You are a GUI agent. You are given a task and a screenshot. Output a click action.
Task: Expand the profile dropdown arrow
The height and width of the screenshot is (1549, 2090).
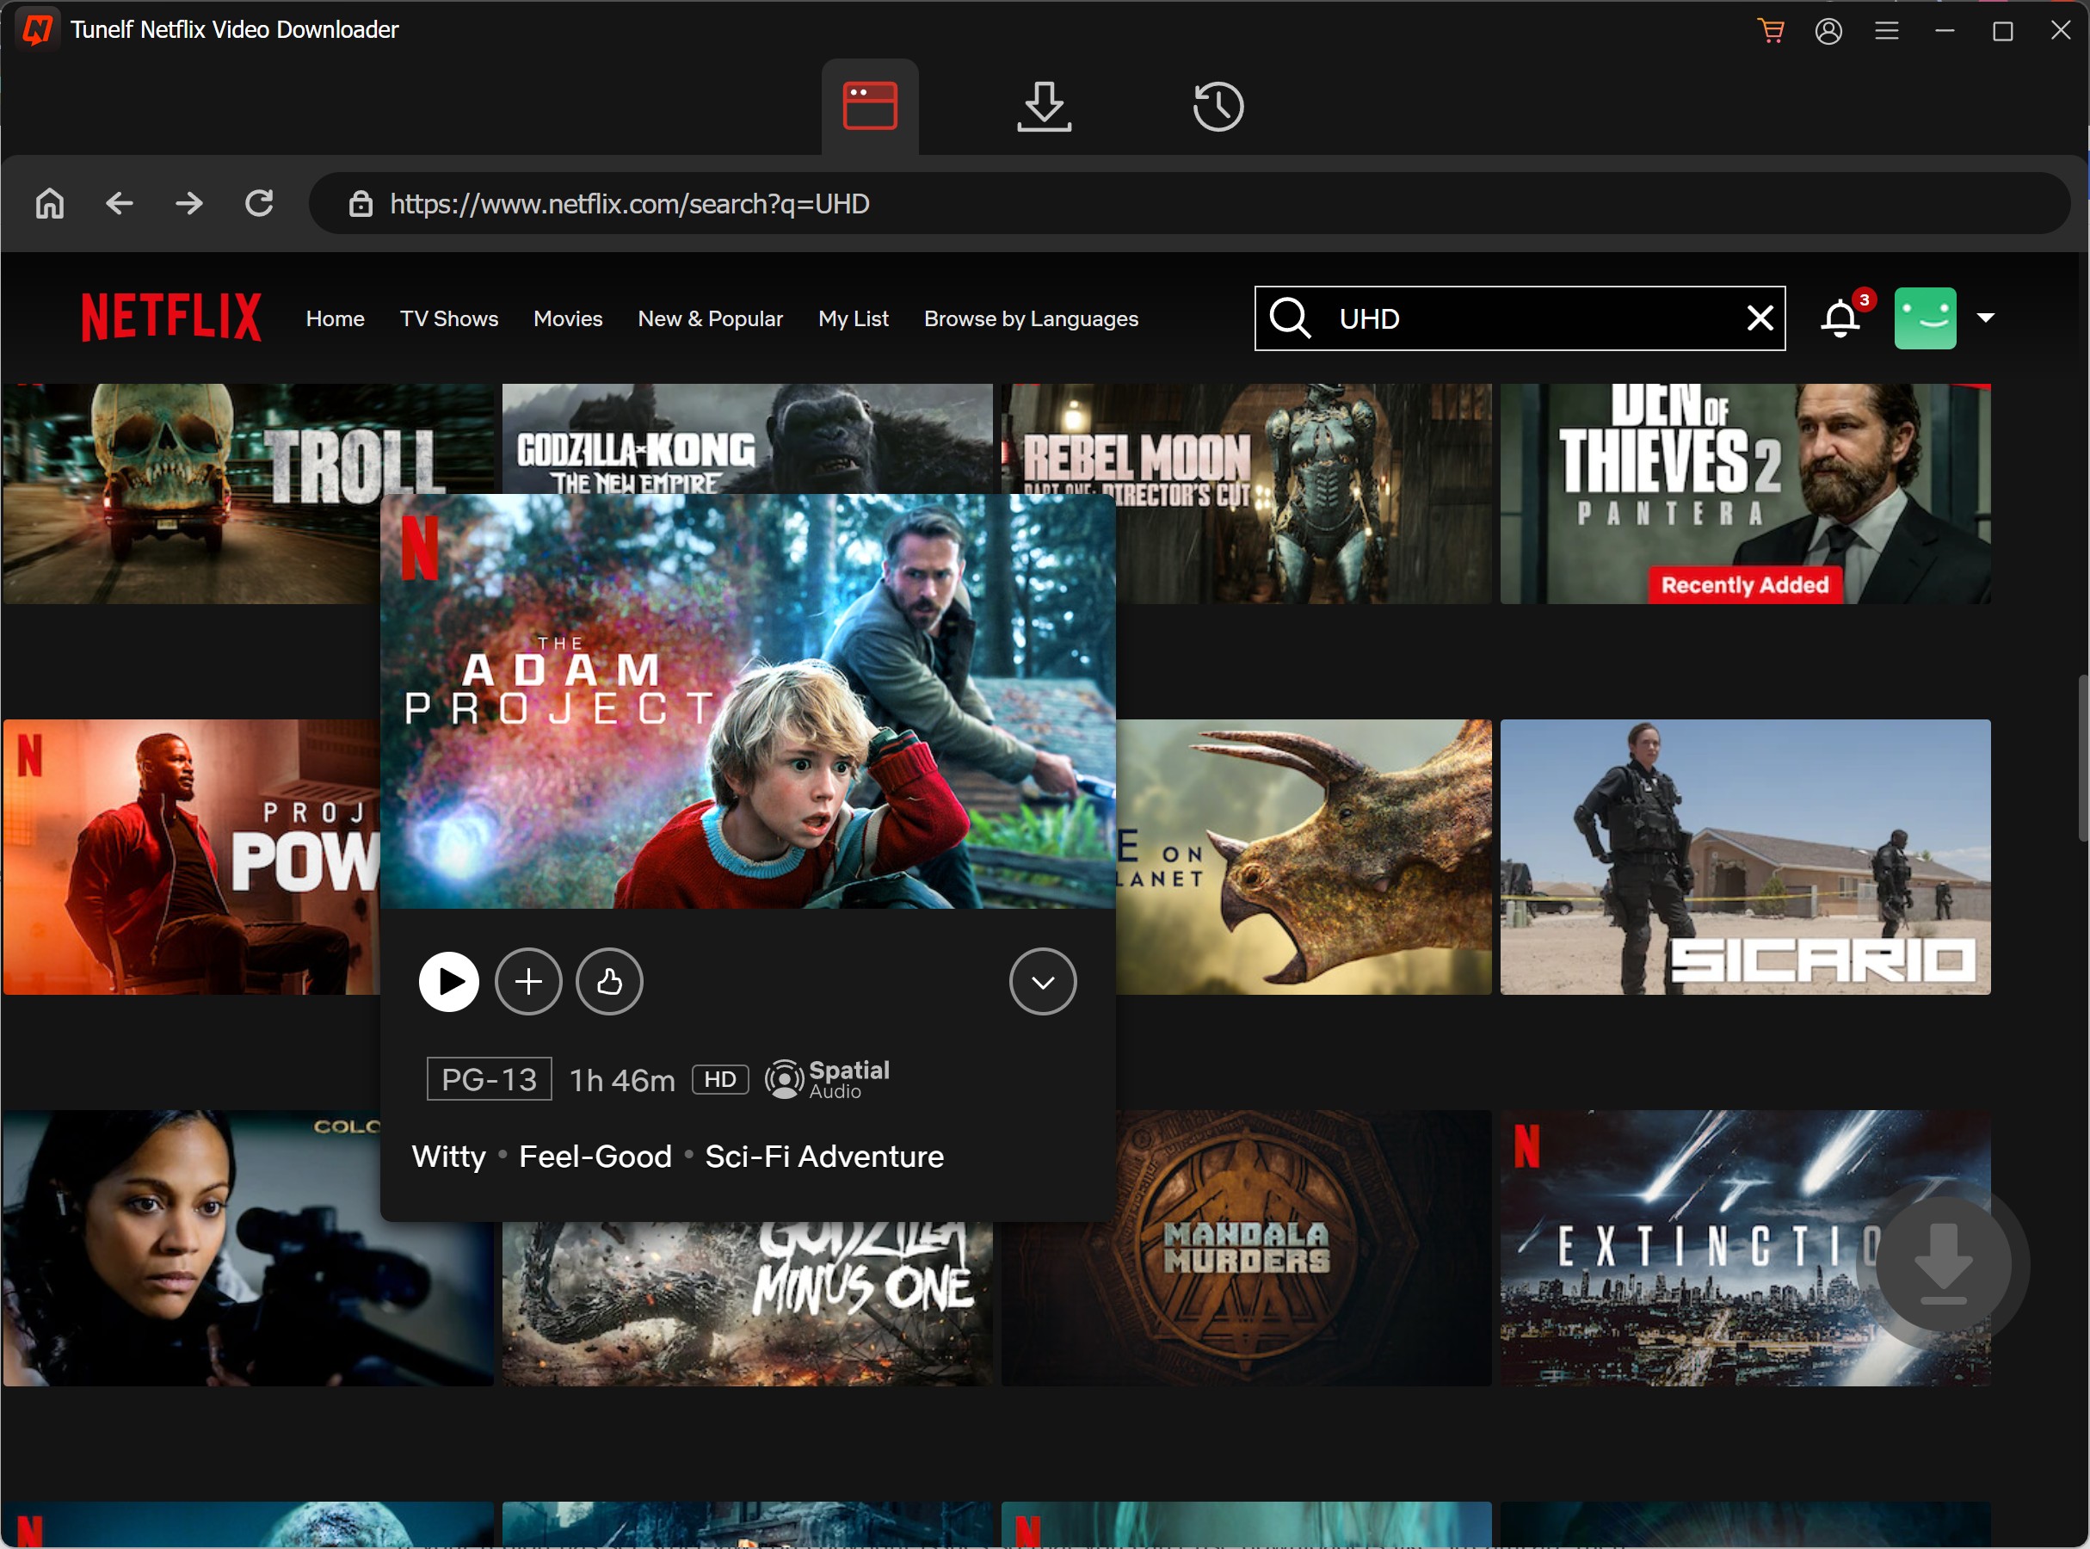[1985, 318]
